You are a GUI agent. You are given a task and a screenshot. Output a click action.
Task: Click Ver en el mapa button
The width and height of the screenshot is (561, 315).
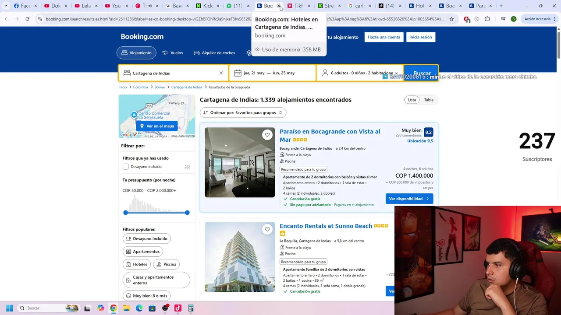point(157,126)
